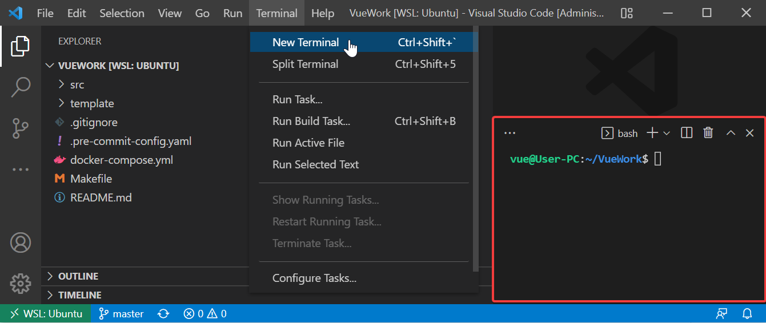Click the master branch indicator

[121, 314]
